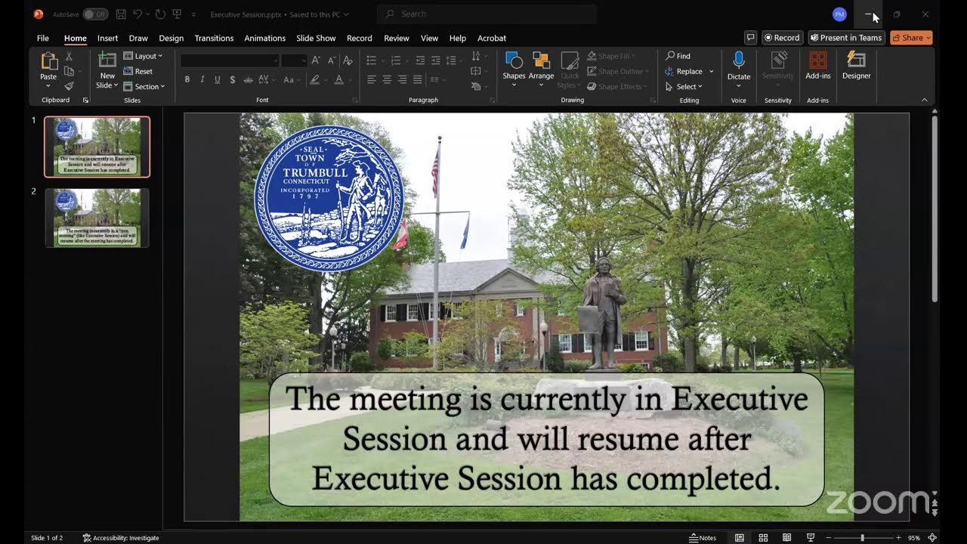Click Increase List Level icon

435,60
